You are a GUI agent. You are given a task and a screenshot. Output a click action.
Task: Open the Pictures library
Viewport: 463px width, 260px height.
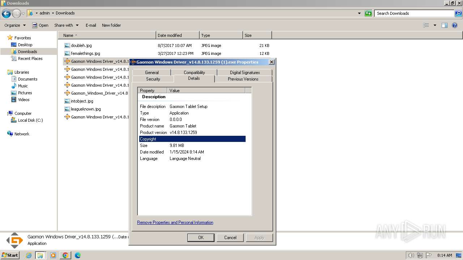pos(25,93)
